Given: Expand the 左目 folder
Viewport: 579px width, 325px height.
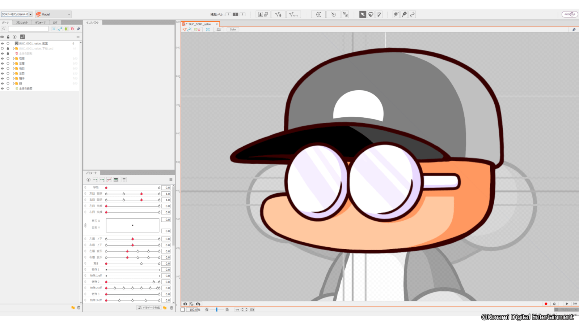Looking at the screenshot, I should [x=14, y=73].
